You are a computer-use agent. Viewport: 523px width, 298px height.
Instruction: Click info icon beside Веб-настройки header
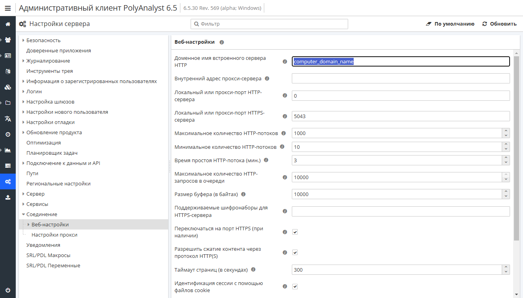pyautogui.click(x=222, y=42)
